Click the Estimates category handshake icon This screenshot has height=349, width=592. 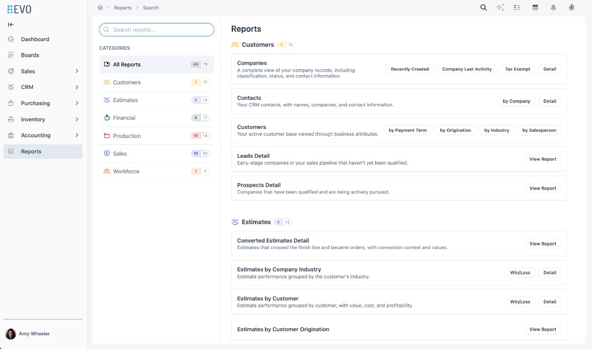[107, 100]
